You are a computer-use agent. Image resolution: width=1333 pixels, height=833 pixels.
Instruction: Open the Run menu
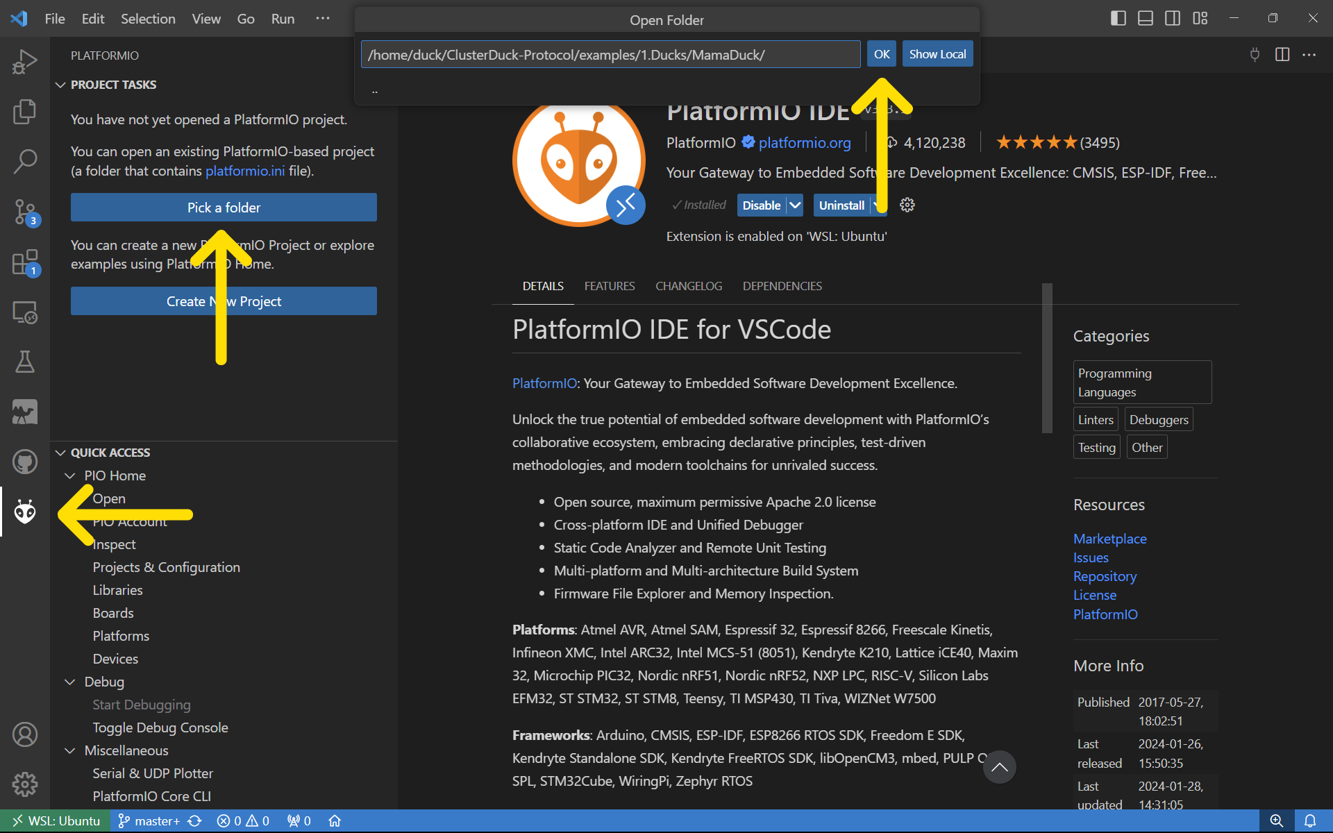pos(283,19)
